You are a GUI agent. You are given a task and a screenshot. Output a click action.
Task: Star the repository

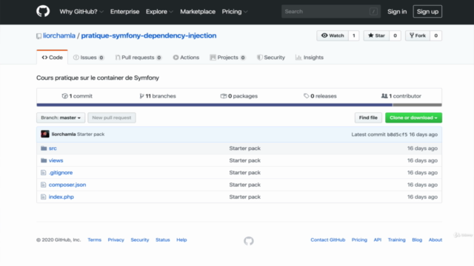click(376, 35)
